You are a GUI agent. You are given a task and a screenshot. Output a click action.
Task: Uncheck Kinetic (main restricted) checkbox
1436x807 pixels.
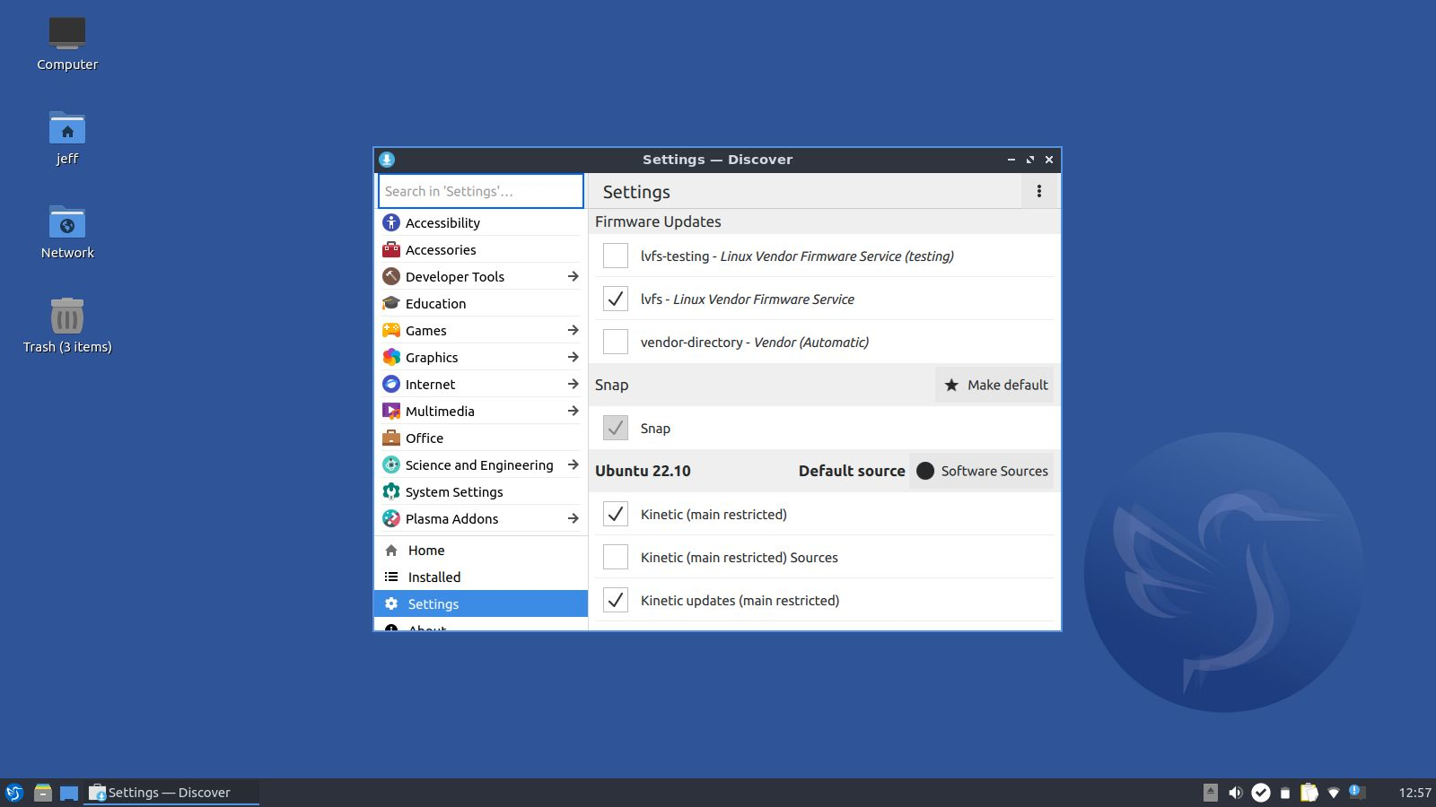coord(616,514)
